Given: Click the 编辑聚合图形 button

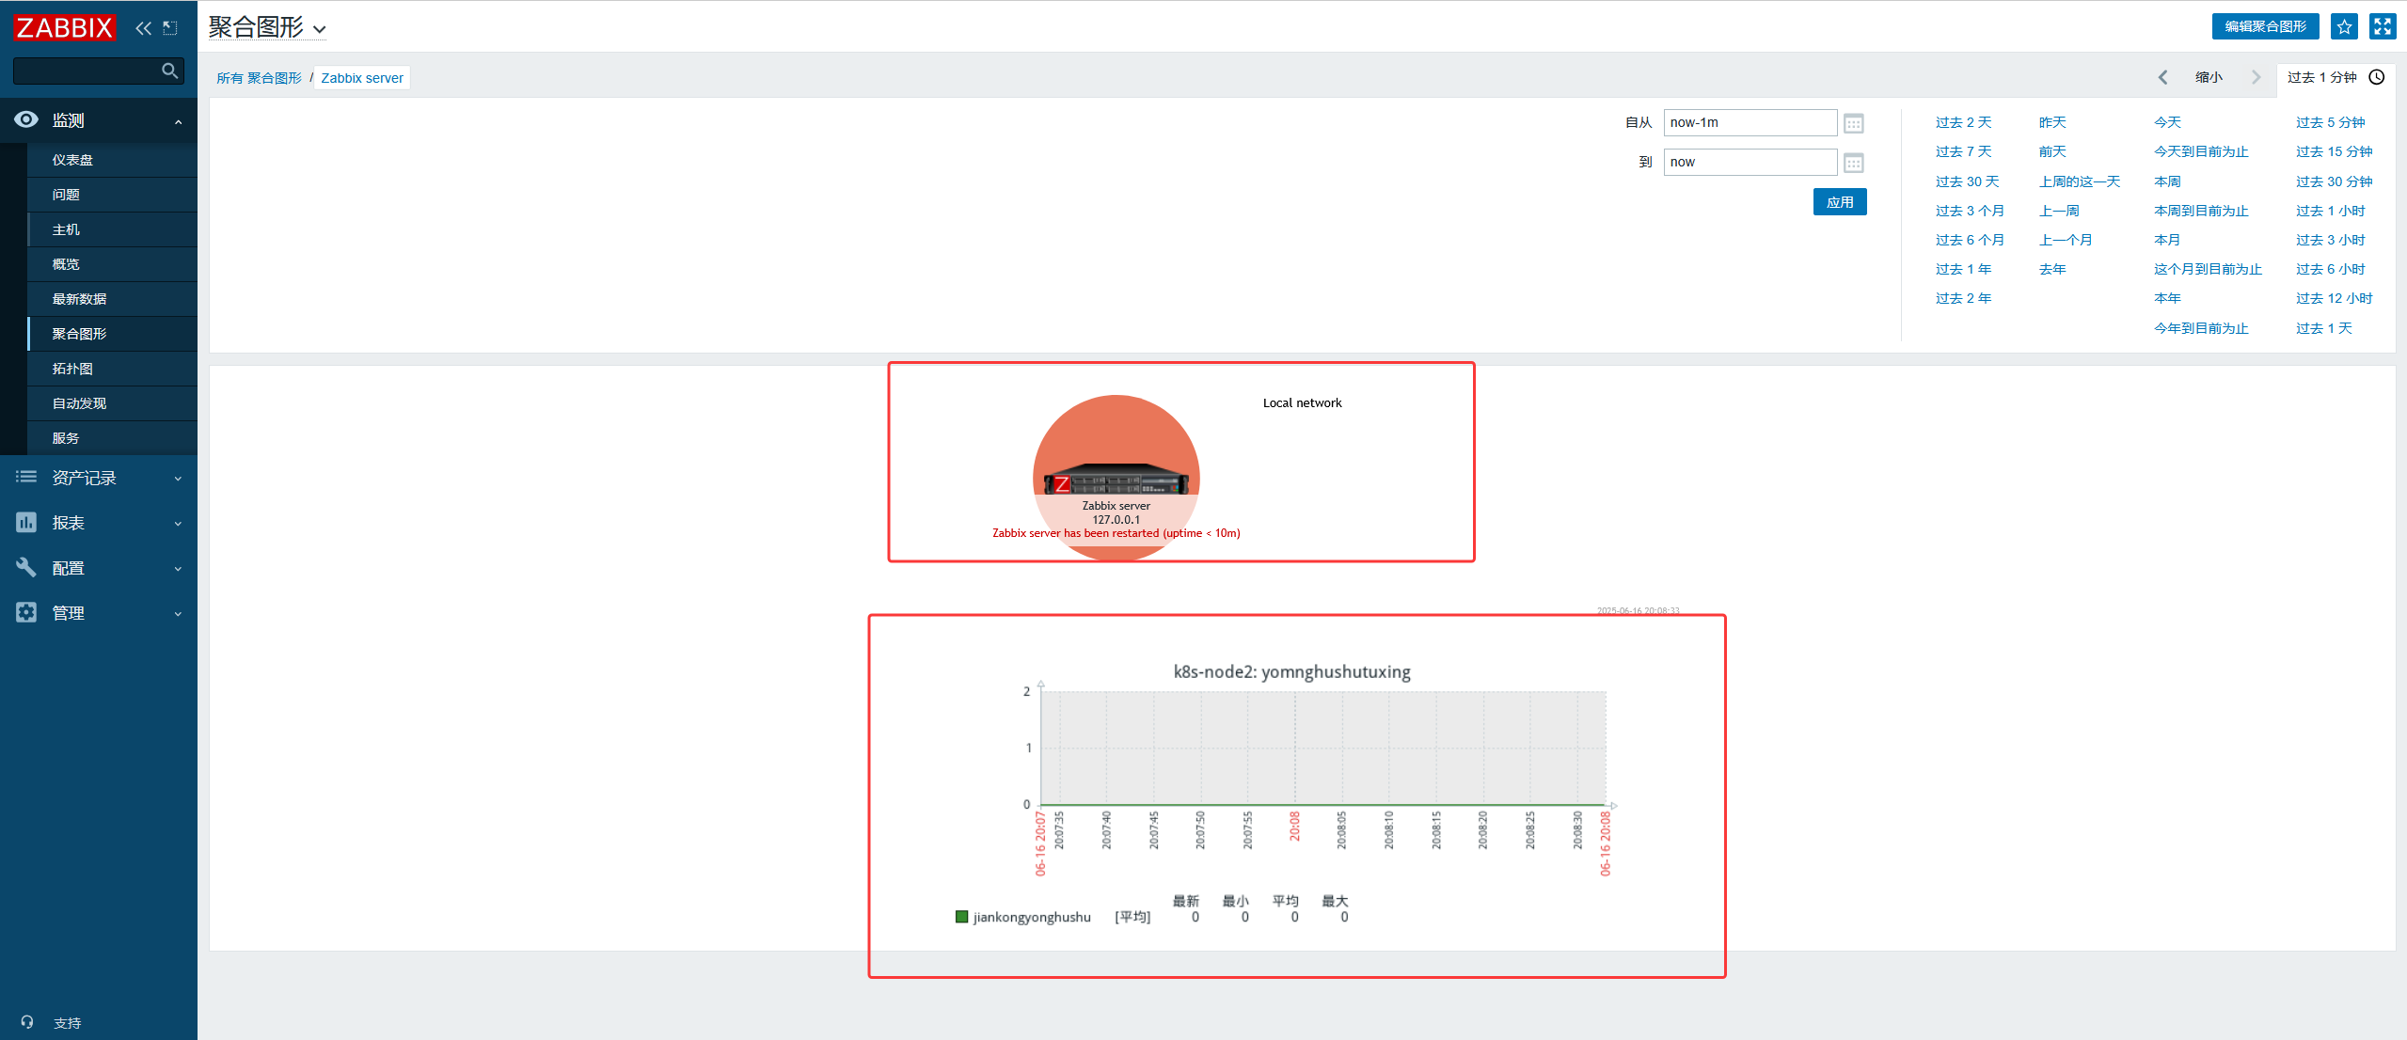Looking at the screenshot, I should (x=2265, y=26).
